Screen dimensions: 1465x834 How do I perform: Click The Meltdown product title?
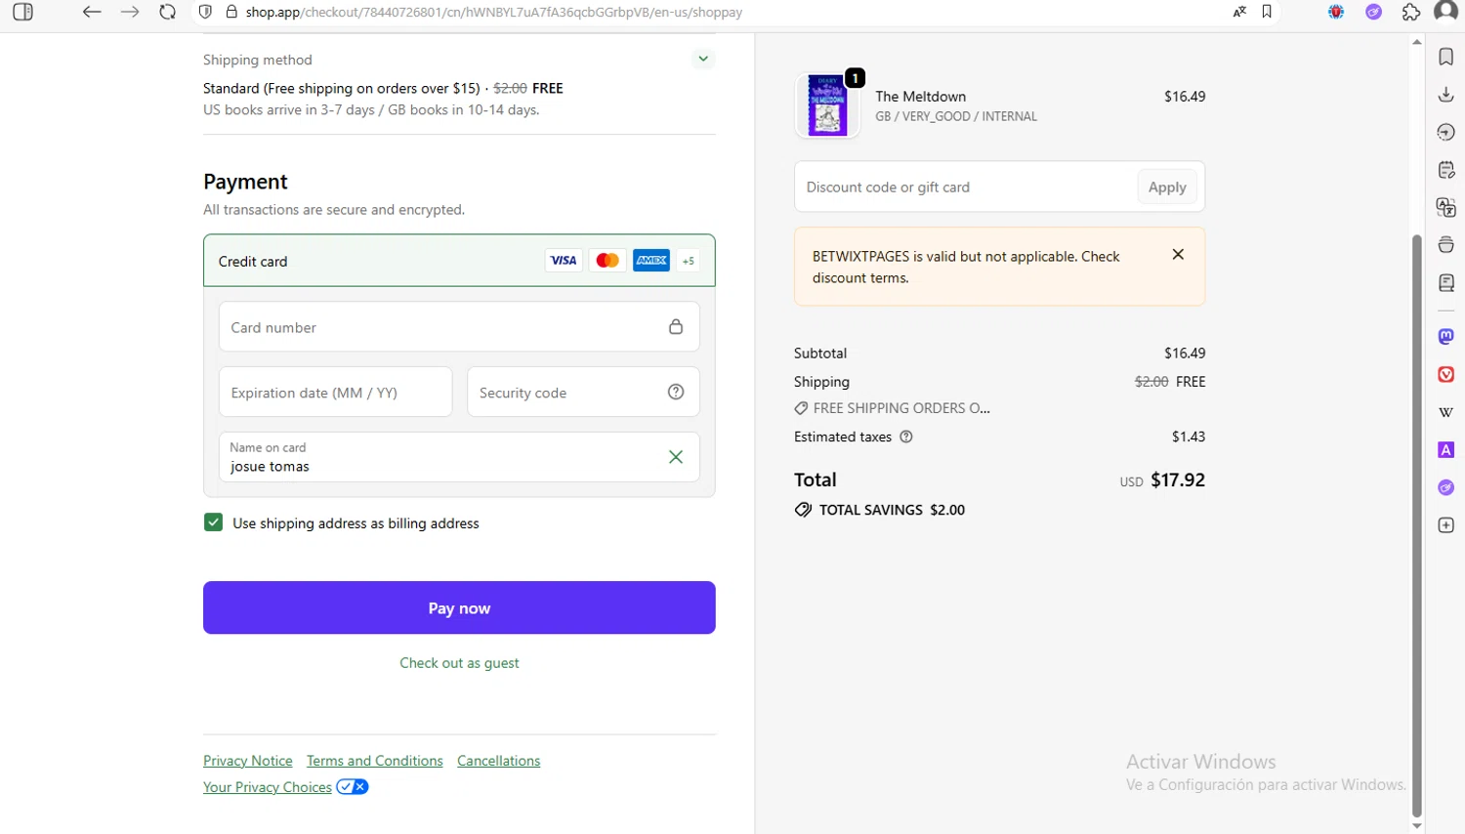tap(921, 96)
